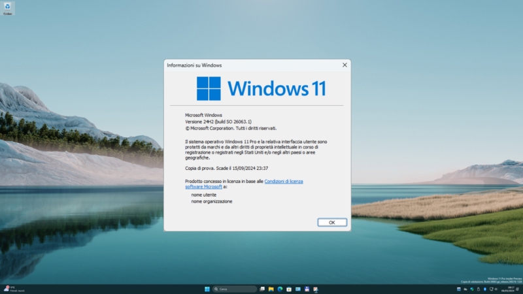Open Task View on the taskbar
The width and height of the screenshot is (523, 294).
(x=262, y=289)
